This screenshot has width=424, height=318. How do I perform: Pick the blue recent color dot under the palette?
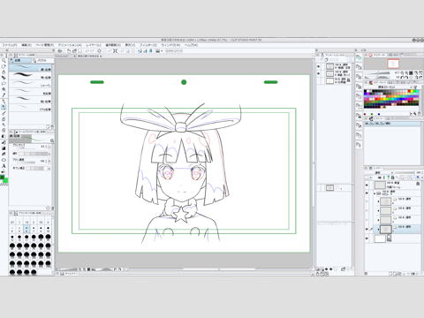pyautogui.click(x=379, y=114)
